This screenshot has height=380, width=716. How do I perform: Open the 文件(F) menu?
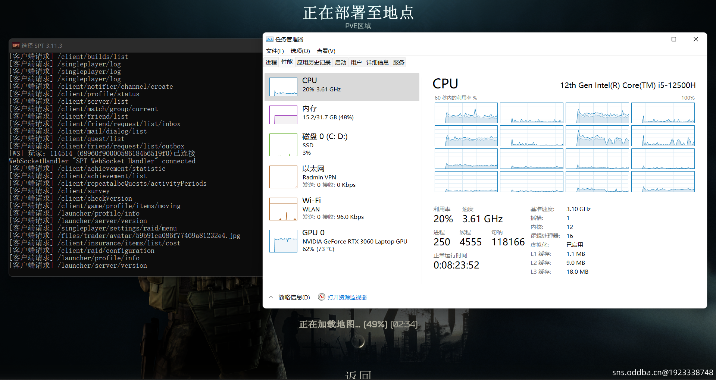[275, 51]
